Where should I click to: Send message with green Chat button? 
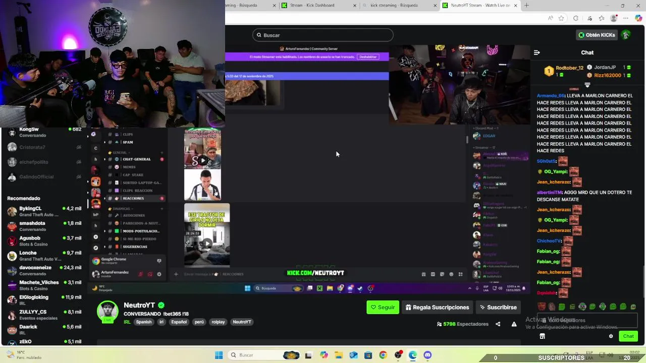628,336
